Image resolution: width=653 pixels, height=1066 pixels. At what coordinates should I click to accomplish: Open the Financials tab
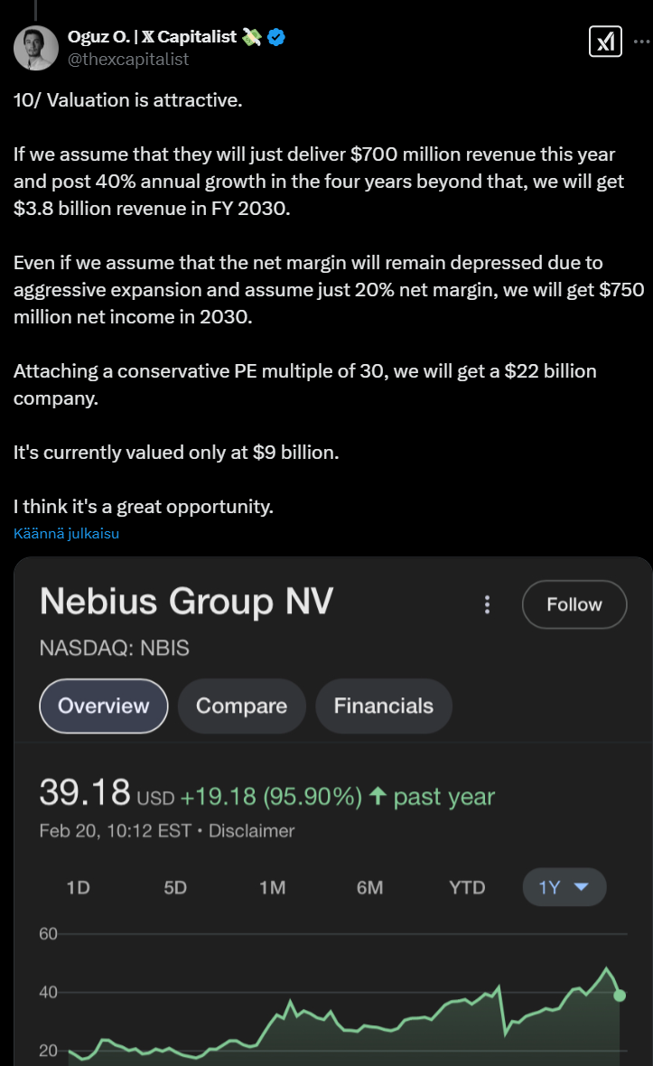tap(383, 706)
